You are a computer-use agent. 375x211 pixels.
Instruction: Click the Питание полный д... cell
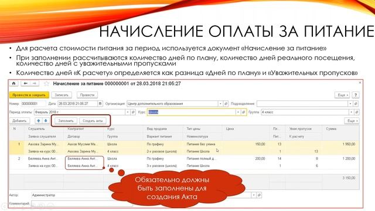pyautogui.click(x=202, y=159)
